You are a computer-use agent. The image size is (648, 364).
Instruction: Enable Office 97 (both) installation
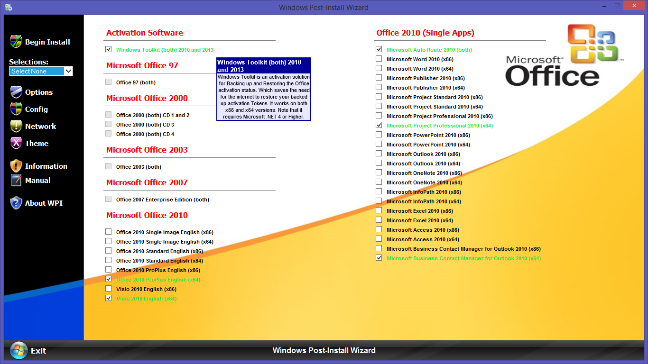108,81
